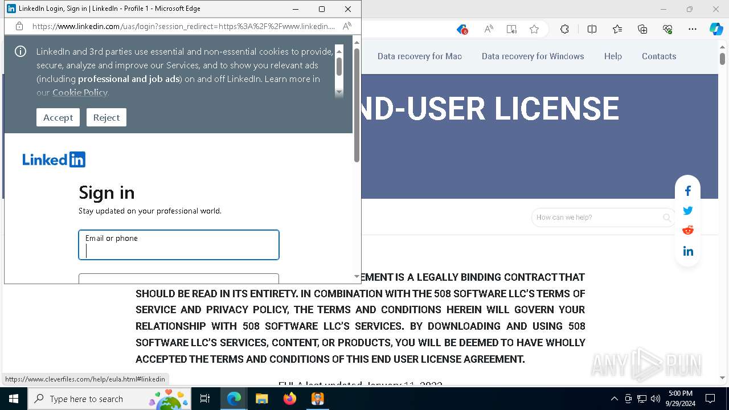Share page via Reddit icon
Screen dimensions: 729x410
pos(688,230)
